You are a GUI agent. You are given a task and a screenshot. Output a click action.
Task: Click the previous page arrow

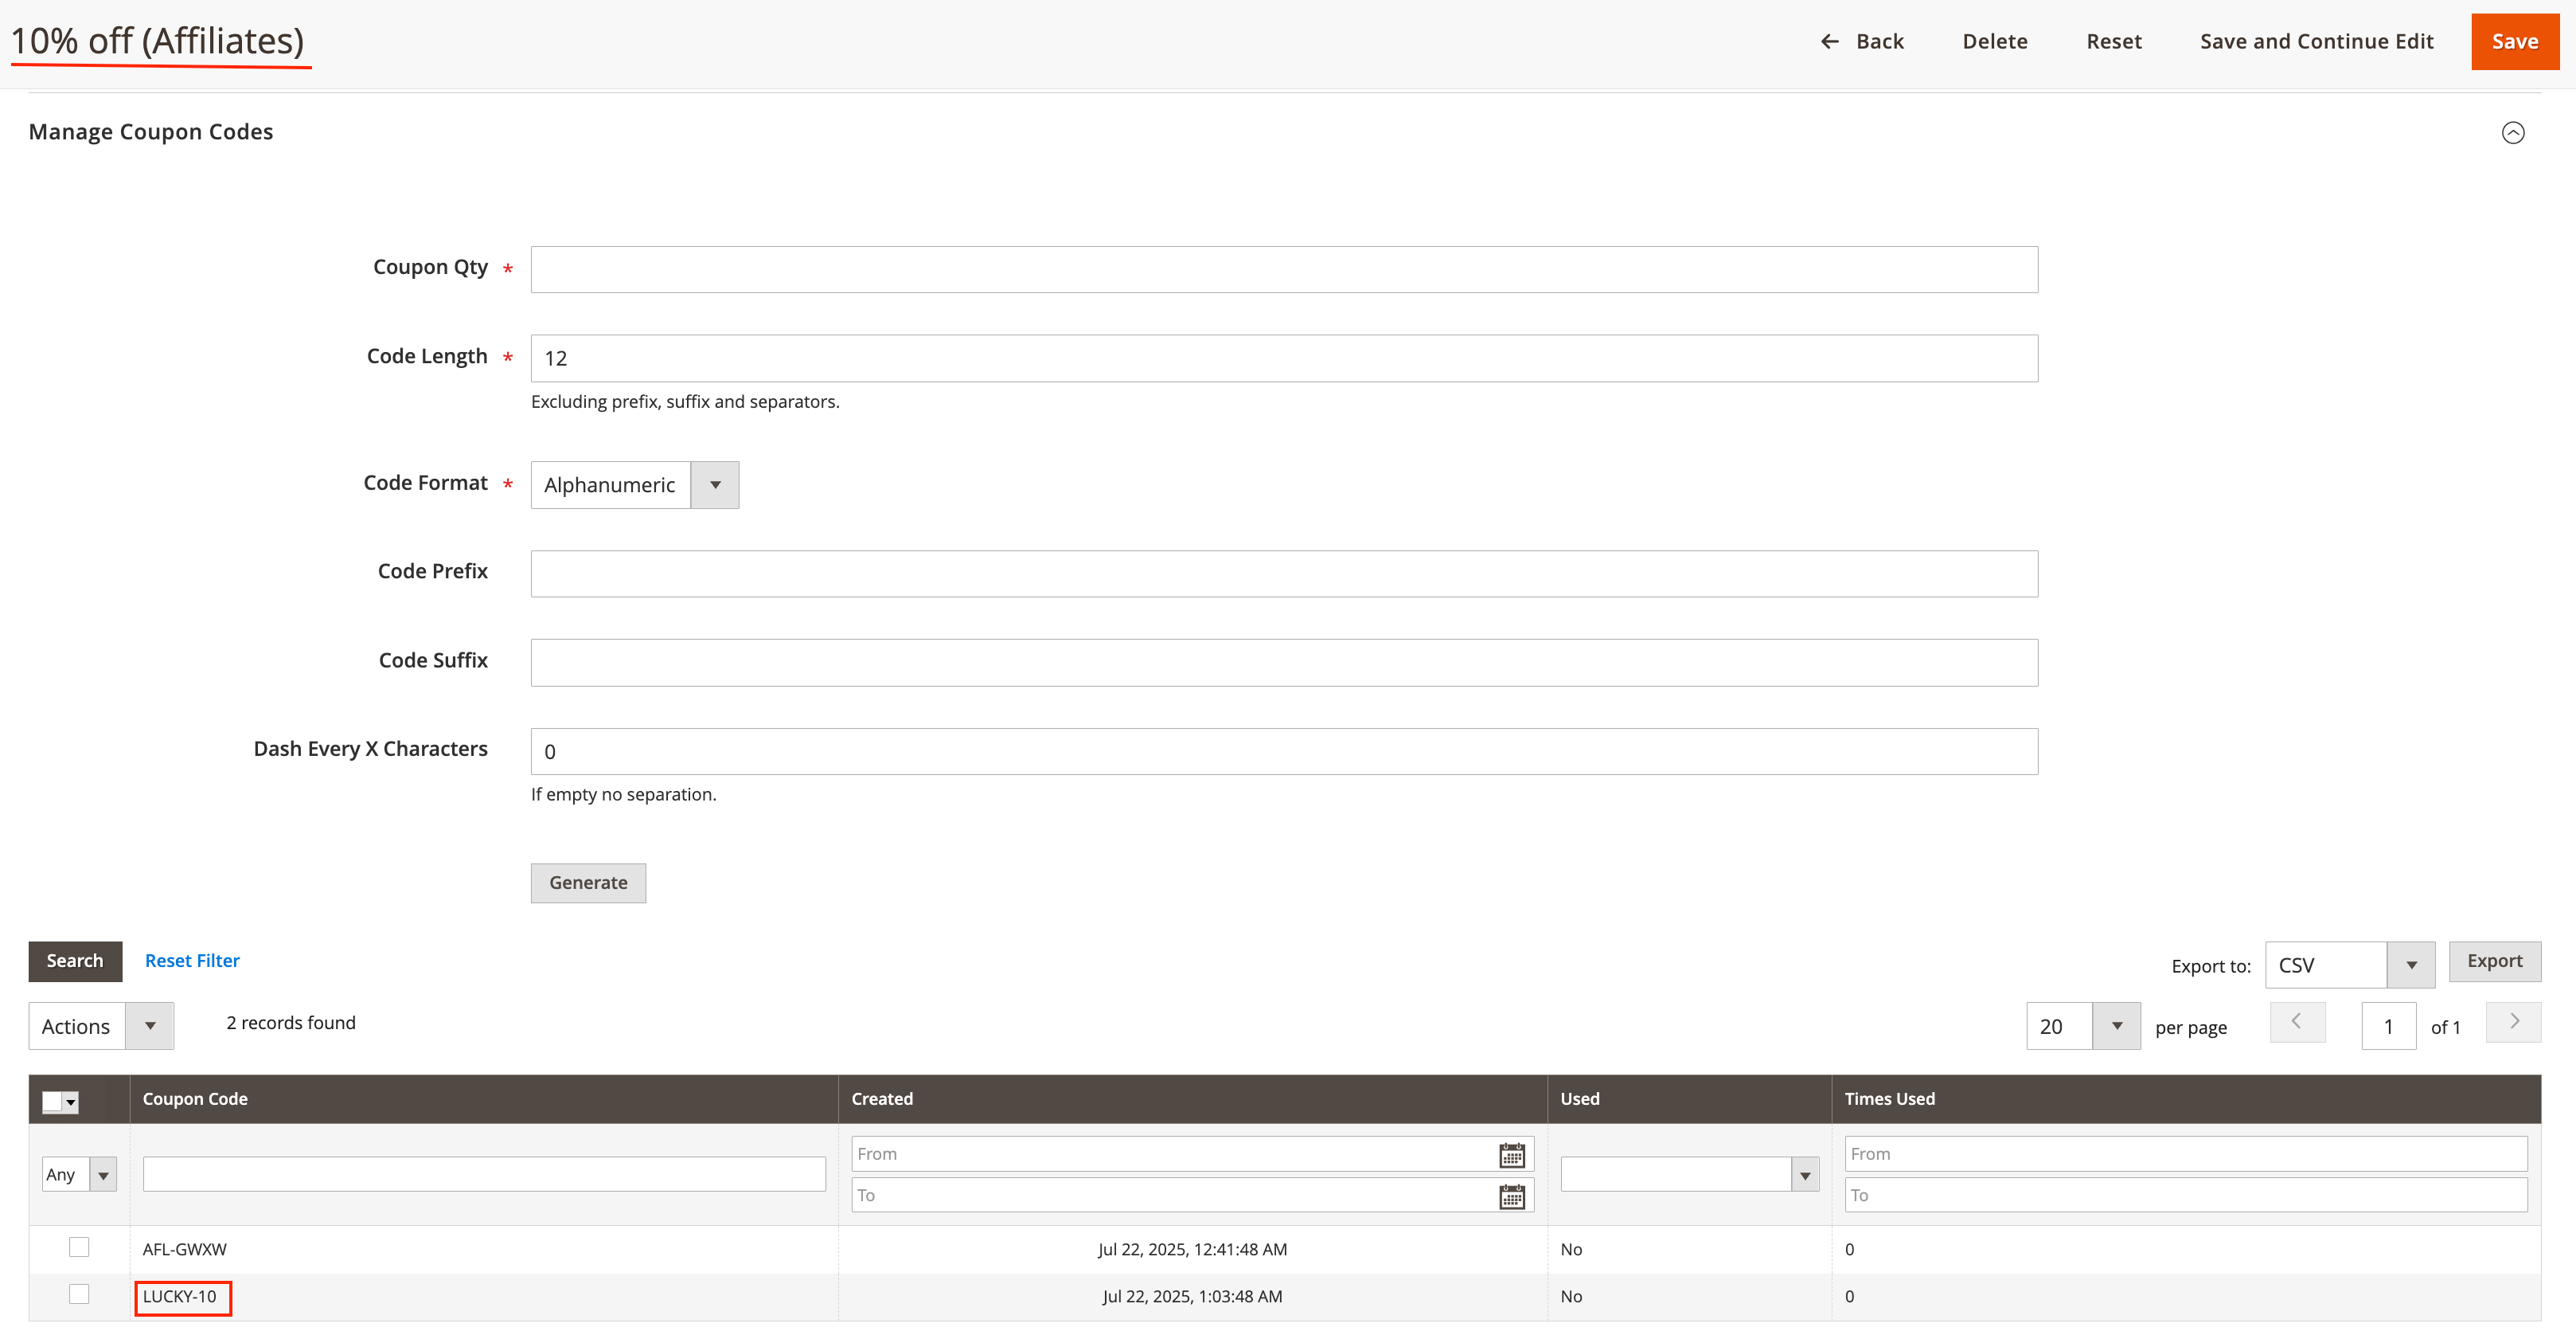(2297, 1022)
